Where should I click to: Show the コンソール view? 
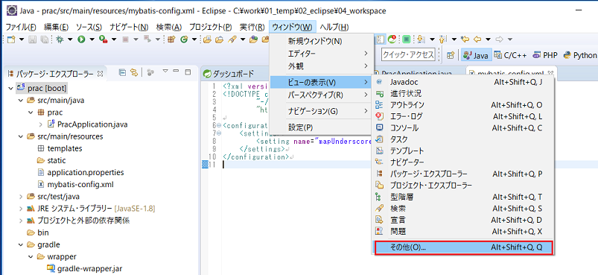462,127
